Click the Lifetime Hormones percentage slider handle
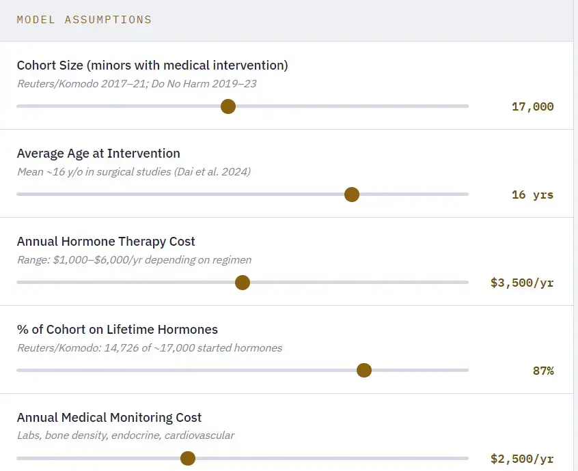This screenshot has width=578, height=471. pyautogui.click(x=364, y=371)
